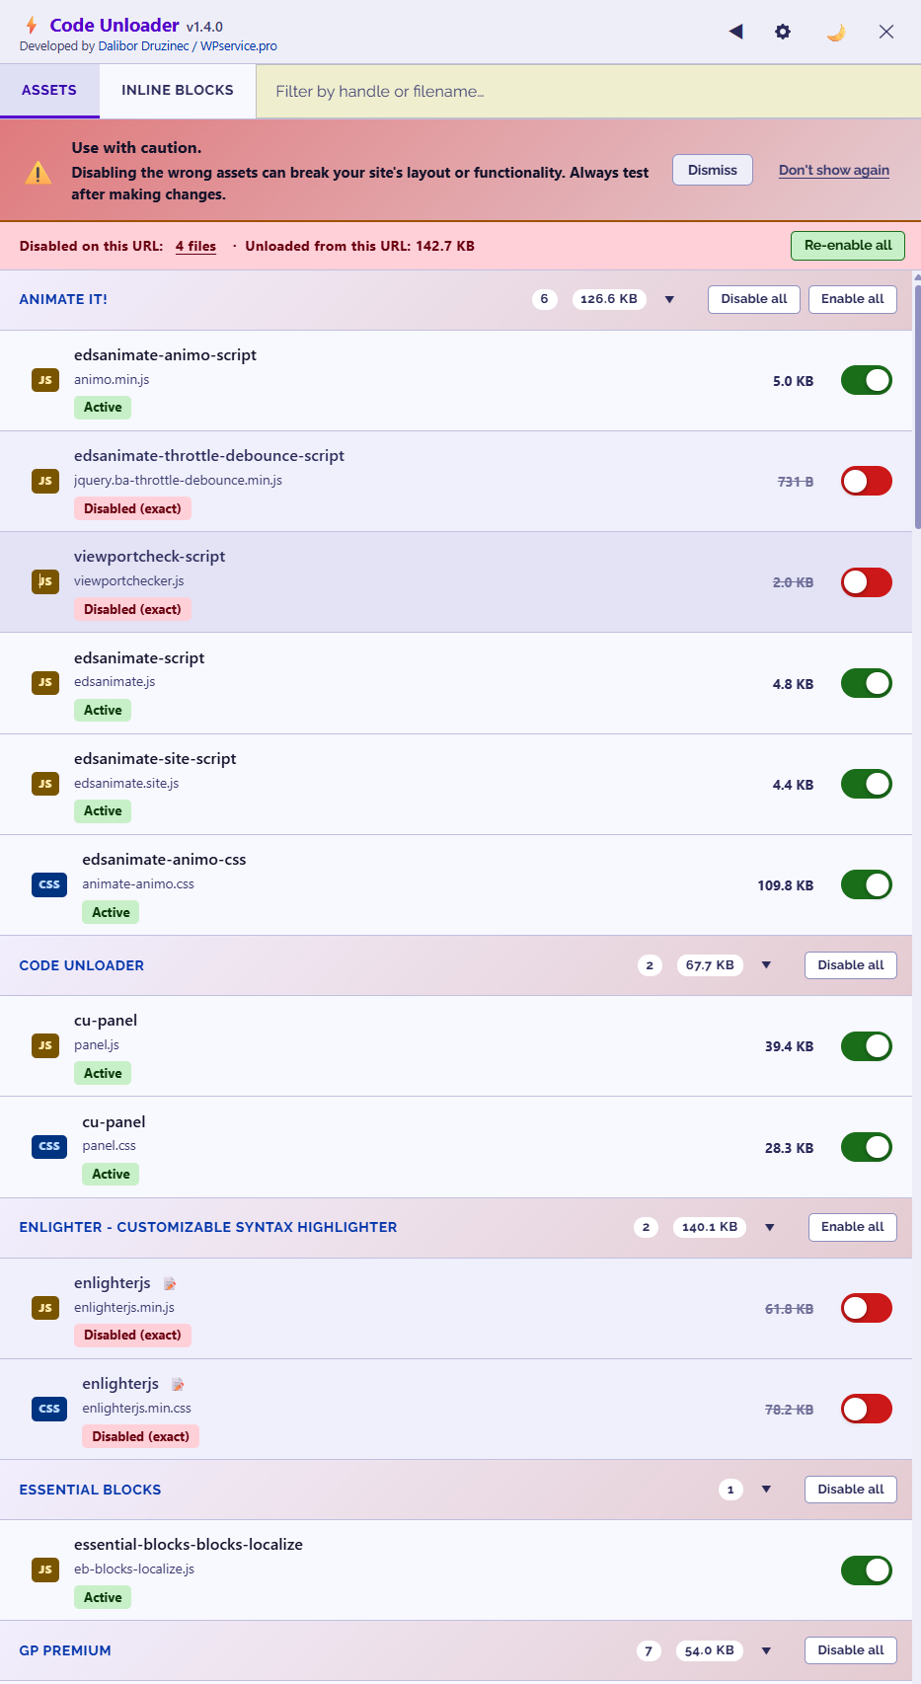The height and width of the screenshot is (1684, 921).
Task: Click the Don't show again link
Action: pos(834,170)
